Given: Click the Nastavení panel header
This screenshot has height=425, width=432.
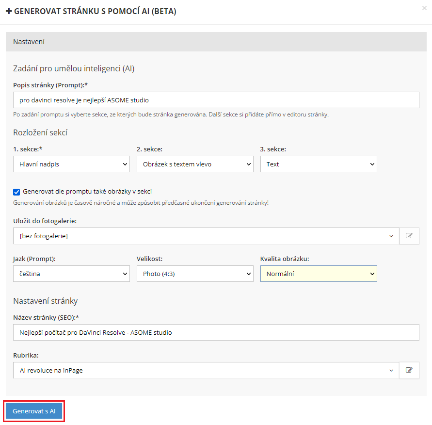Looking at the screenshot, I should point(216,42).
